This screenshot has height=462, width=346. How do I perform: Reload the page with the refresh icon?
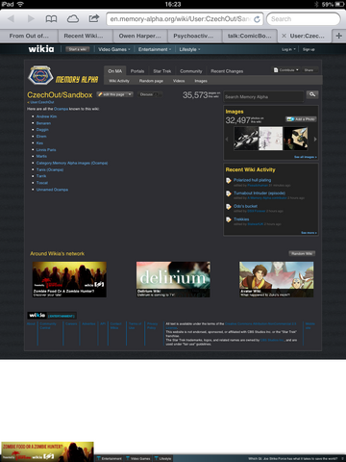click(x=257, y=19)
